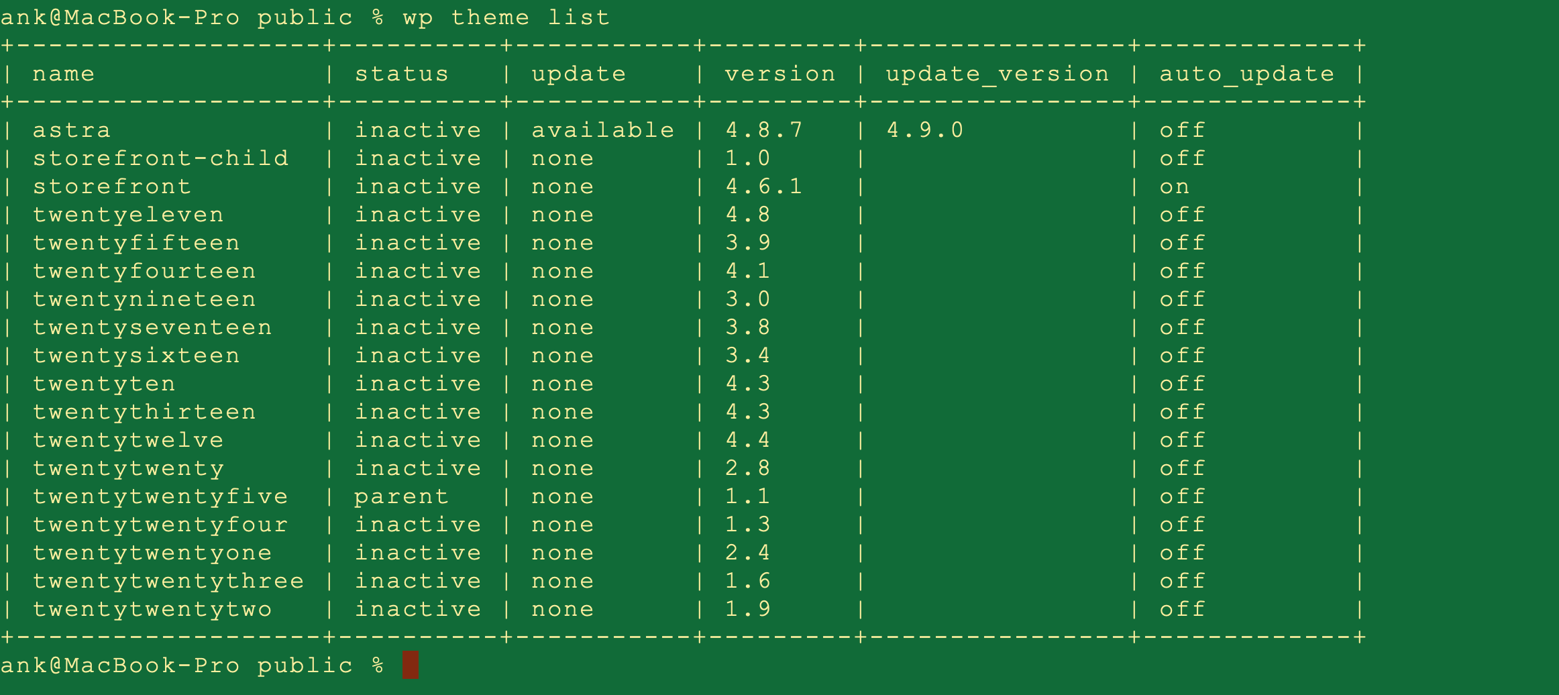This screenshot has height=695, width=1559.
Task: Select the 'twentynineteen' theme name
Action: pos(144,299)
